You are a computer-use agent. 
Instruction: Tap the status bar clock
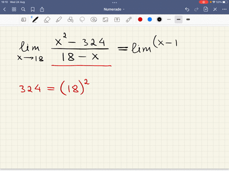coord(5,2)
